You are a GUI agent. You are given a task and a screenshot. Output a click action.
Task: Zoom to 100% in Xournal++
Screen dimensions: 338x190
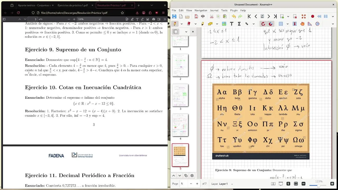pos(288,184)
